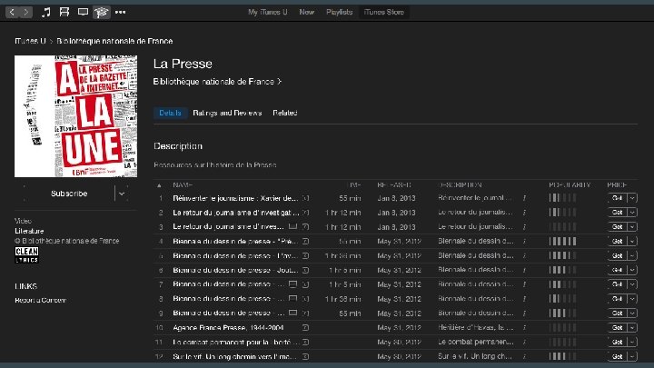The image size is (654, 368).
Task: Select the iTunes U graduation cap icon
Action: (102, 12)
